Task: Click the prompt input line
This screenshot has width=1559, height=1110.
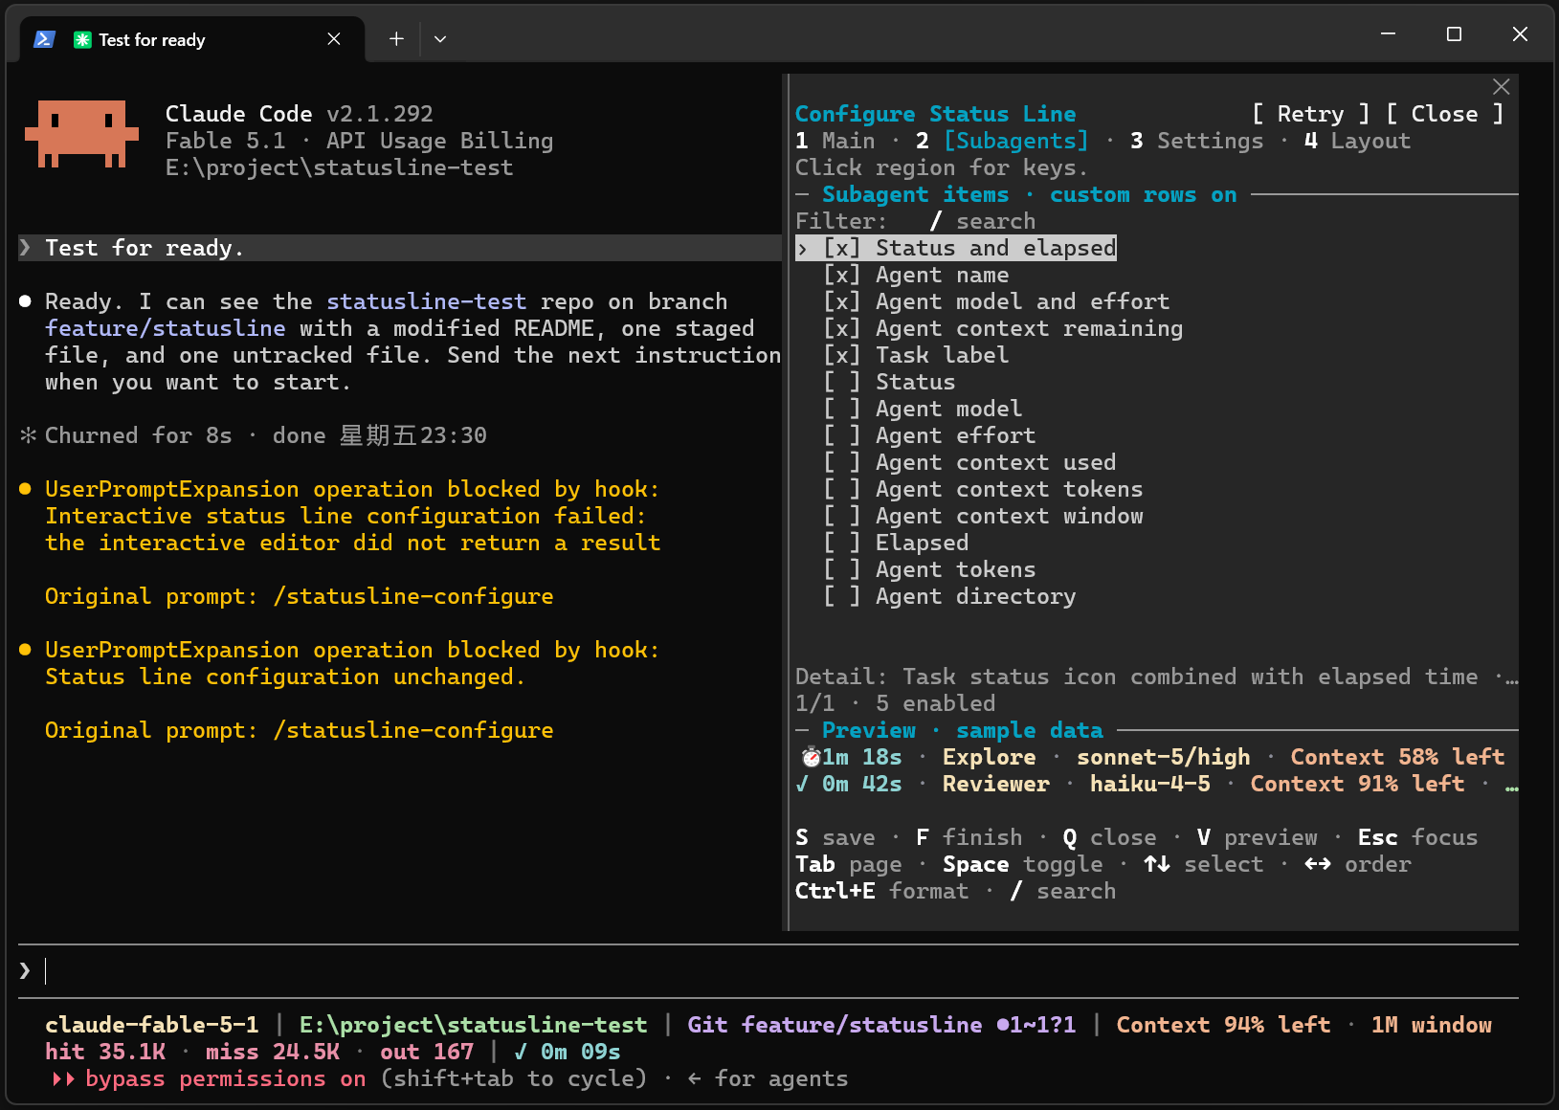Action: 768,971
